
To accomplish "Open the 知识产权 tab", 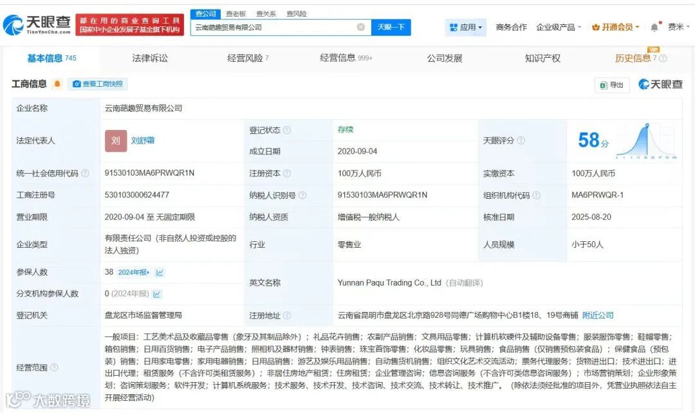I will pos(542,58).
